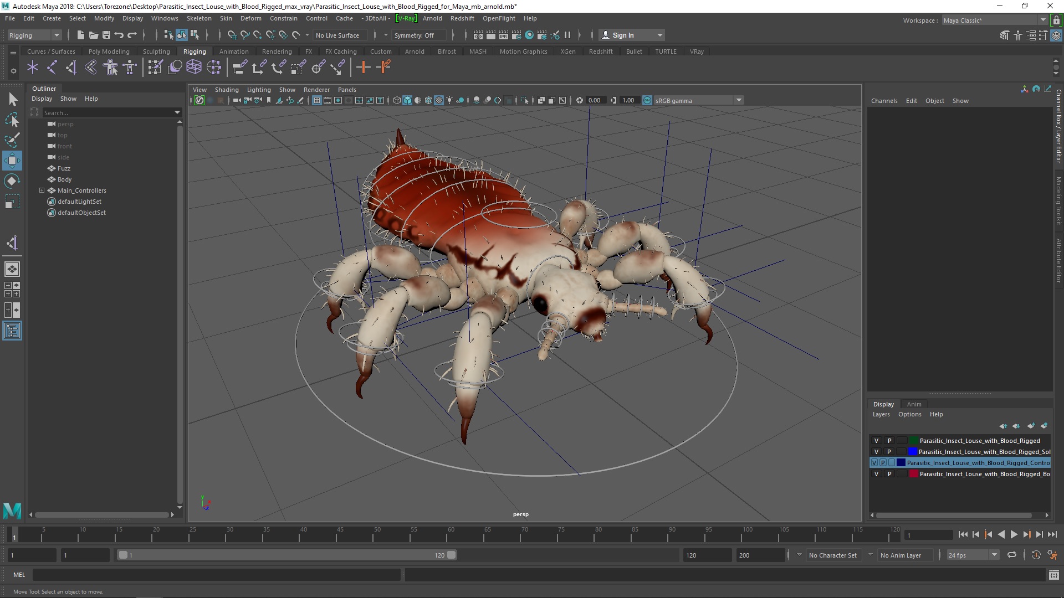Click the Orient Constraint shelf icon
1064x598 pixels.
click(279, 68)
